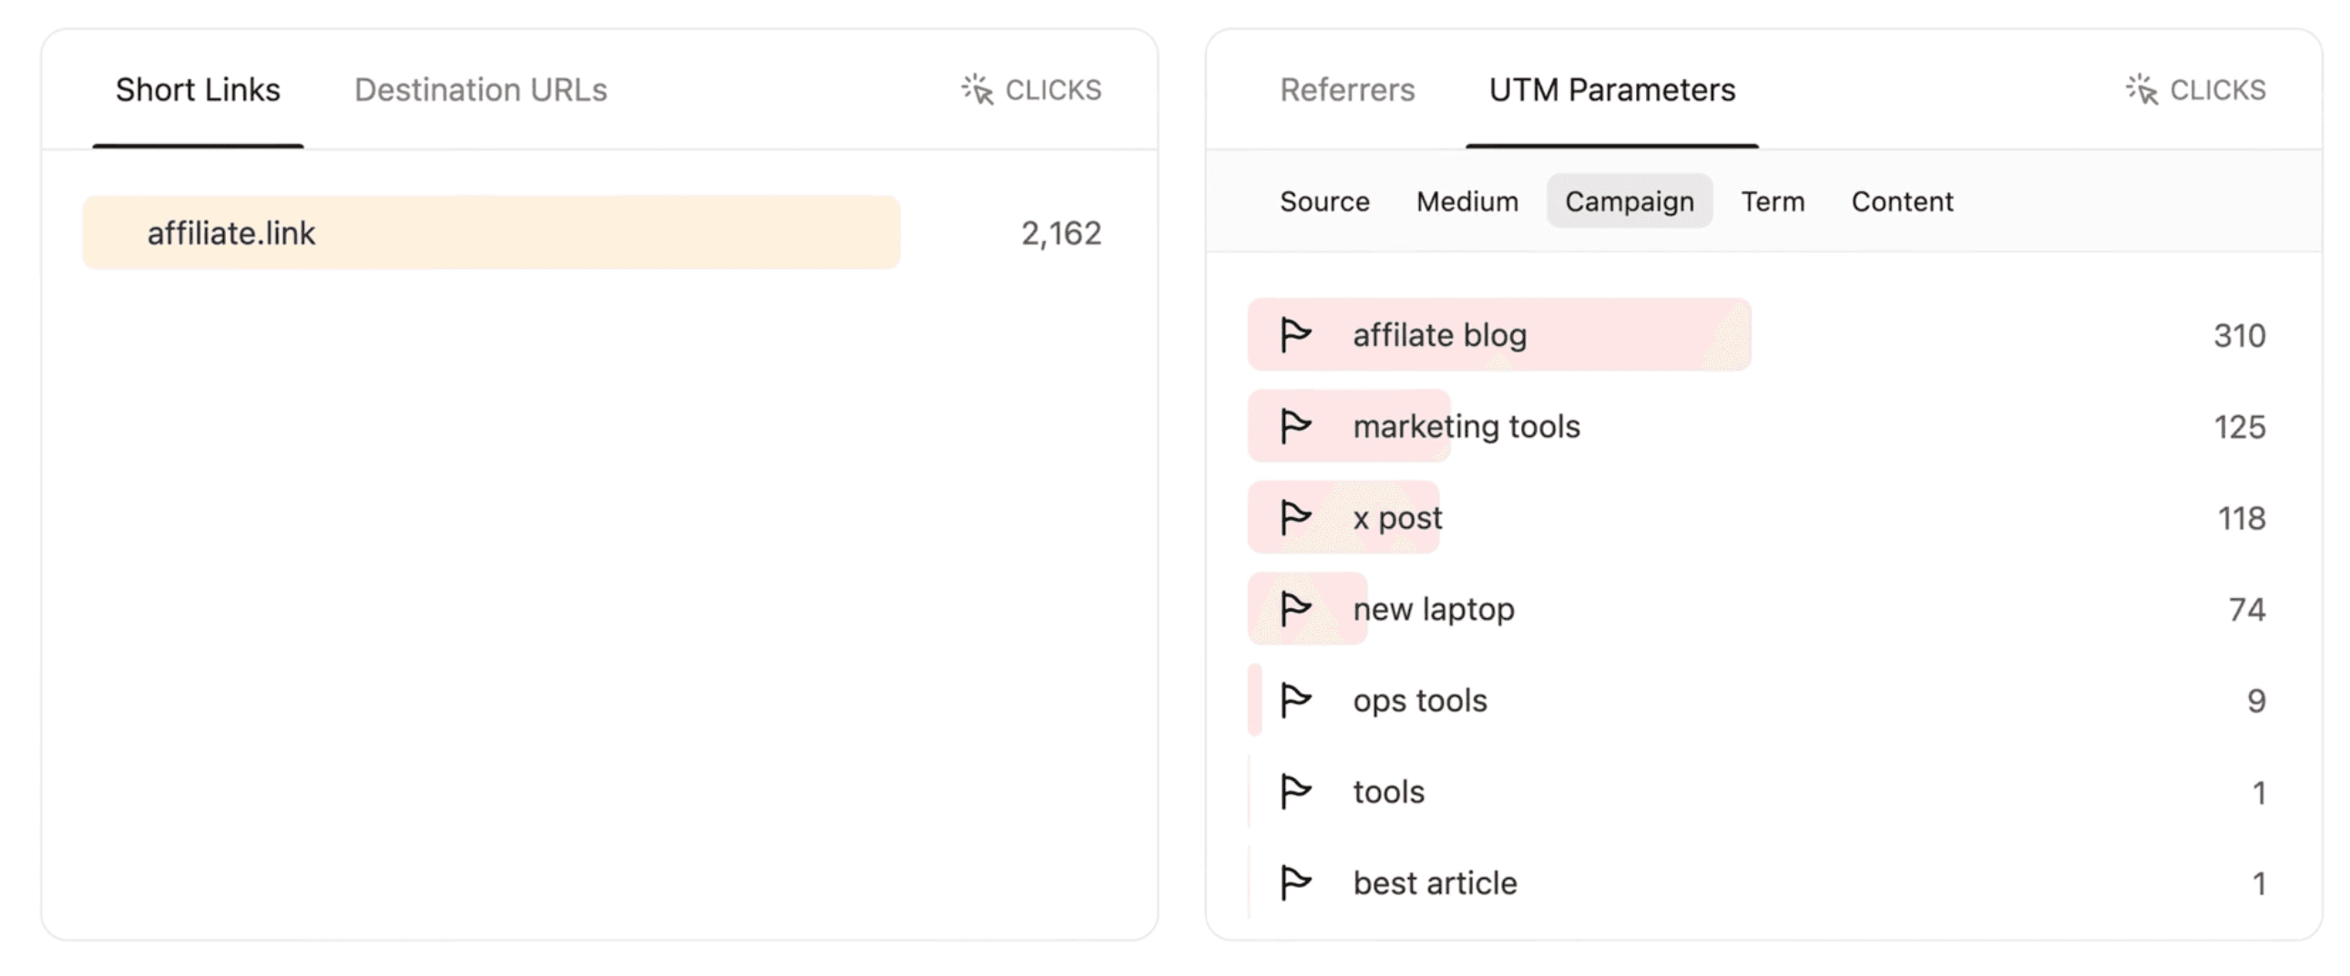Click the flag icon beside "affilate blog"

pyautogui.click(x=1295, y=335)
